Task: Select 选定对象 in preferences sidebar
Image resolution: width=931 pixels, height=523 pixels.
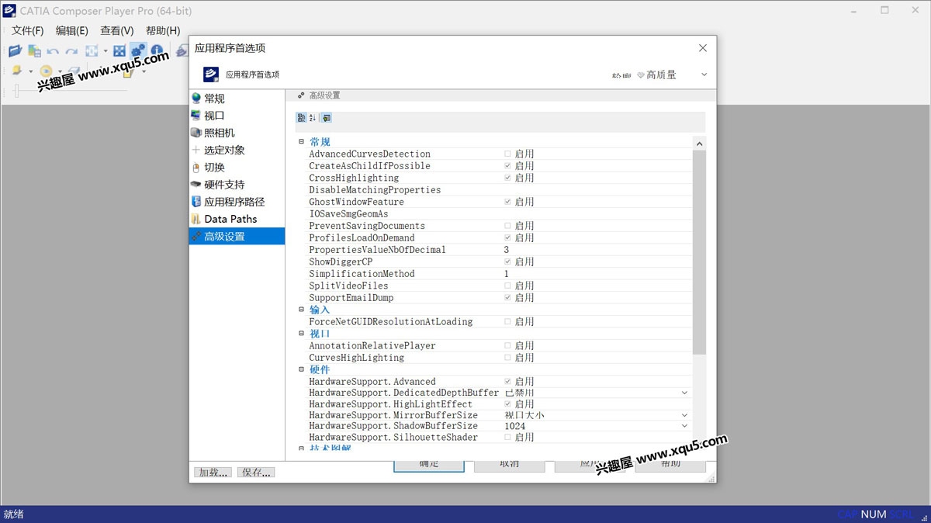Action: 237,150
